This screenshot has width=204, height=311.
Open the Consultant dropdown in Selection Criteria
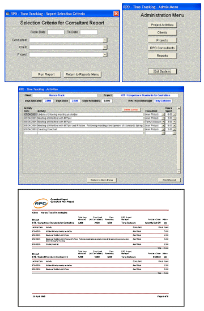point(105,40)
